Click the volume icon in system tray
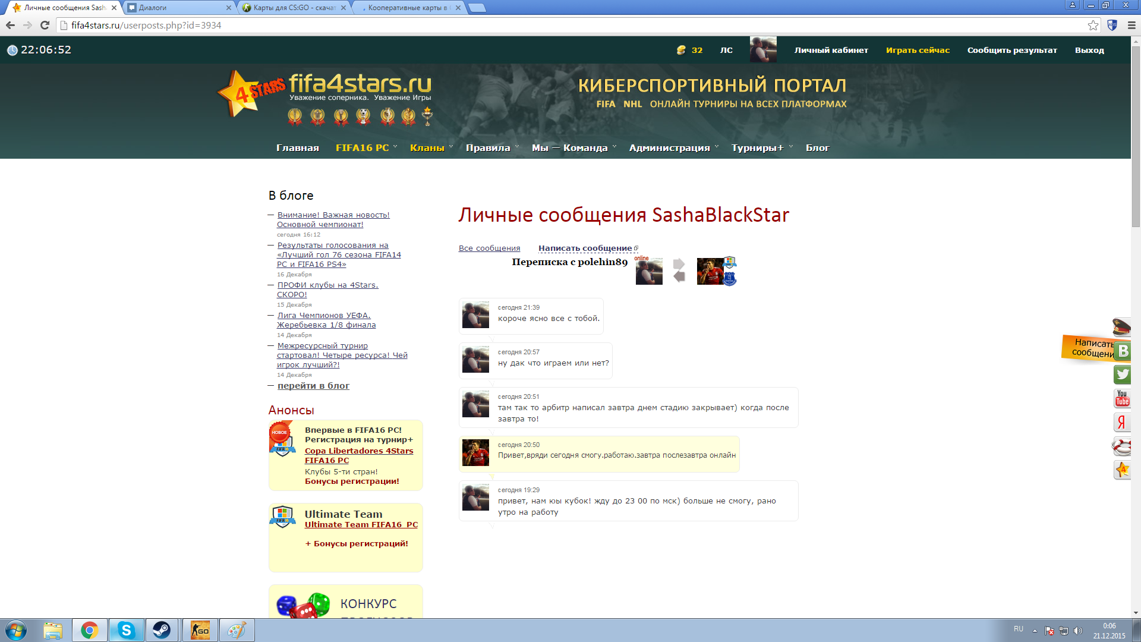This screenshot has height=642, width=1141. 1078,631
